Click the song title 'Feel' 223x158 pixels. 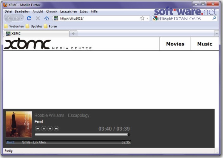(39, 122)
